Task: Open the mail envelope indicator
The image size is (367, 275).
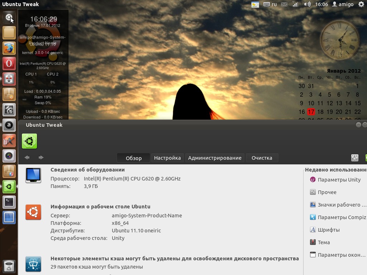Action: point(284,4)
